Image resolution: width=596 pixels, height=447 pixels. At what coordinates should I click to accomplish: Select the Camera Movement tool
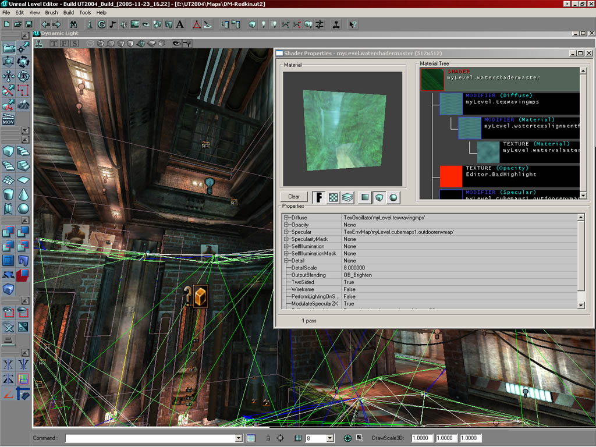(x=8, y=48)
